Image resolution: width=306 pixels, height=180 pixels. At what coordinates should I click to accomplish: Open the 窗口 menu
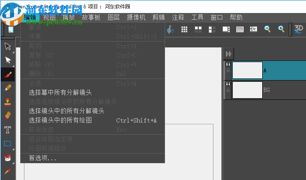217,18
